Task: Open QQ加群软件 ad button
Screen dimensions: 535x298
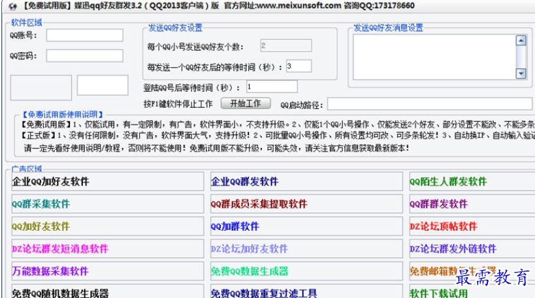Action: pyautogui.click(x=307, y=226)
